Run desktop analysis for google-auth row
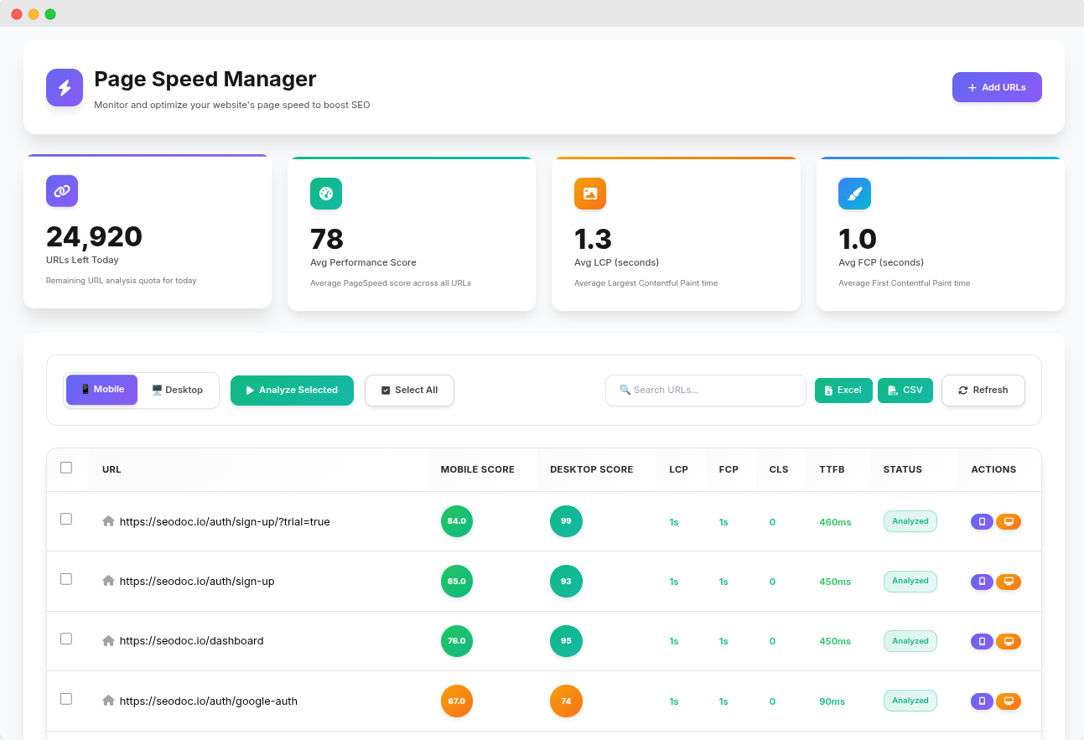 1009,701
